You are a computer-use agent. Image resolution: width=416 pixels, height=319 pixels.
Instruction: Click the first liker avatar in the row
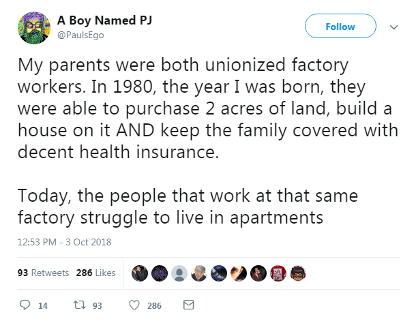pyautogui.click(x=138, y=273)
